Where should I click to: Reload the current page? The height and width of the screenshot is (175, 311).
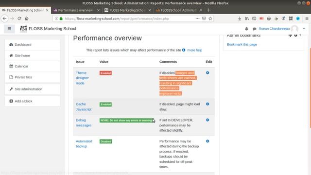pos(19,18)
